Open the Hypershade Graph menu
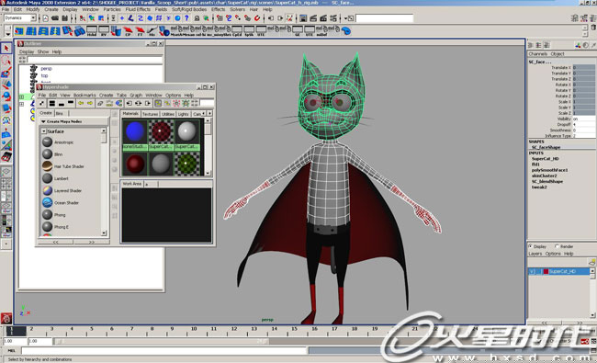The width and height of the screenshot is (597, 363). click(136, 95)
